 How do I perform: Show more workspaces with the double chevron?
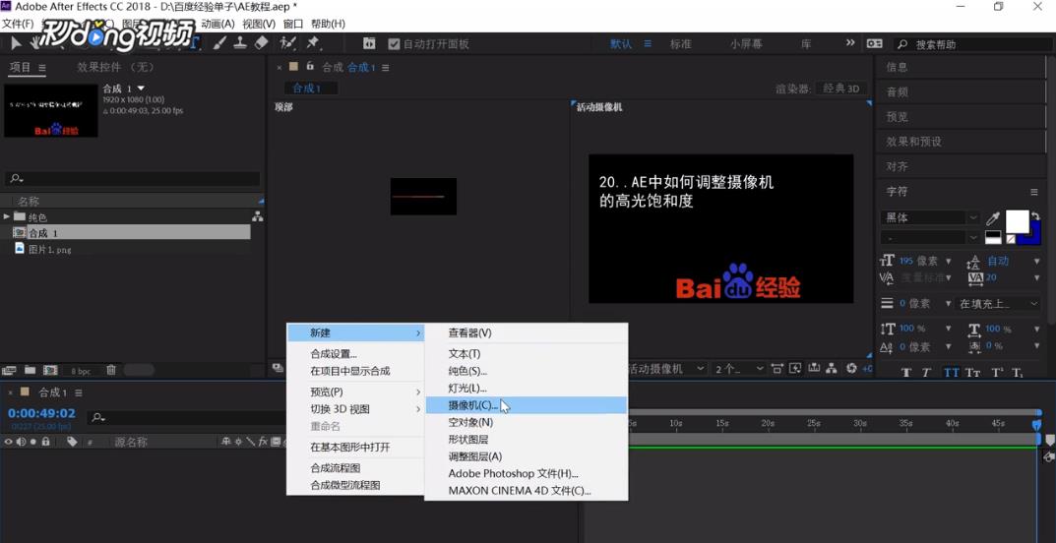850,43
